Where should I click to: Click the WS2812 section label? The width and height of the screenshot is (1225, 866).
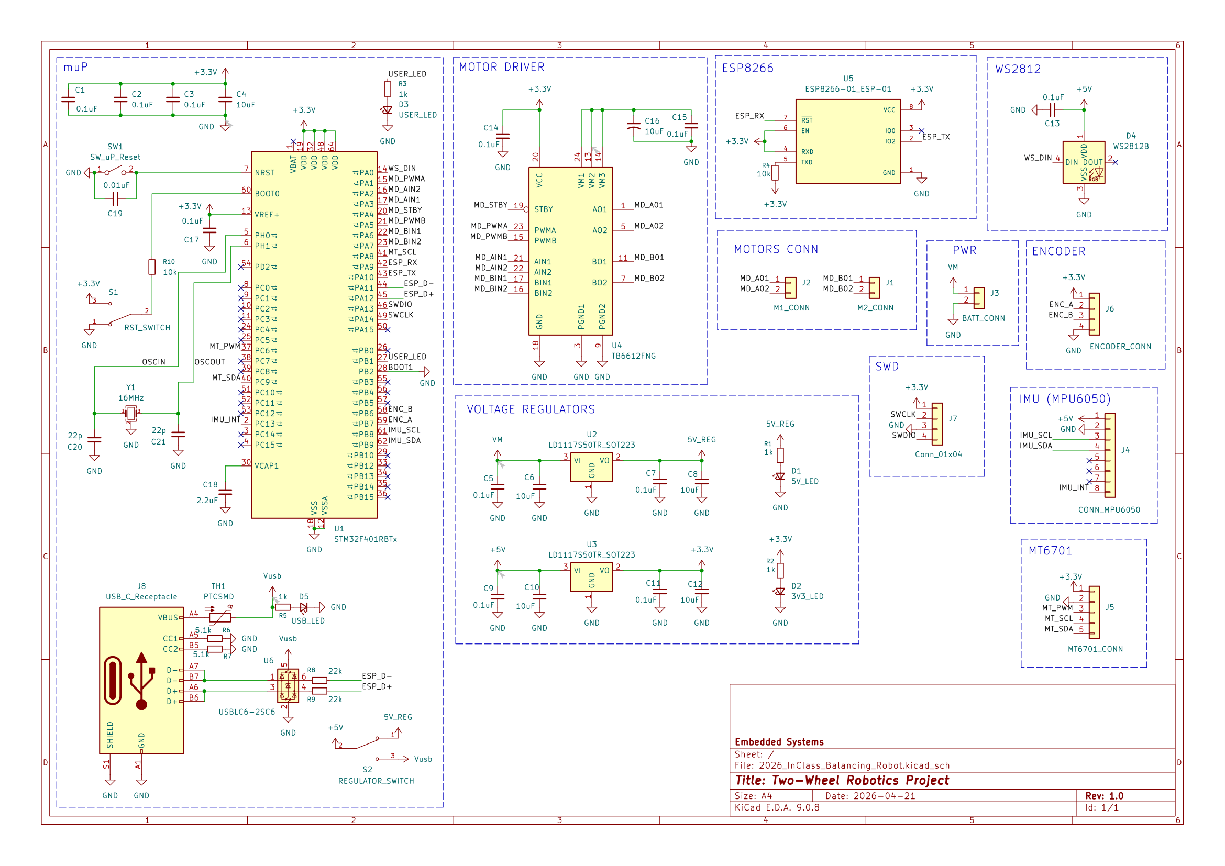point(1018,69)
